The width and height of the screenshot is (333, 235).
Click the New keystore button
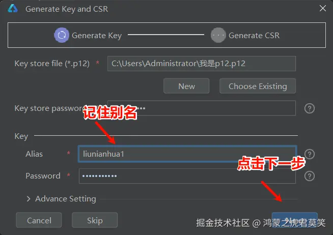click(x=186, y=86)
